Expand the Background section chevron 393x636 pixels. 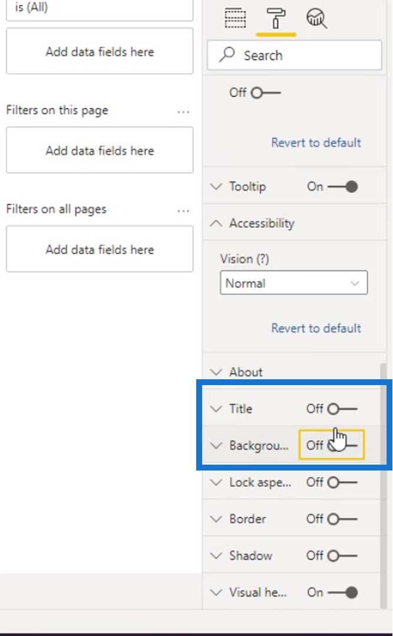coord(216,445)
